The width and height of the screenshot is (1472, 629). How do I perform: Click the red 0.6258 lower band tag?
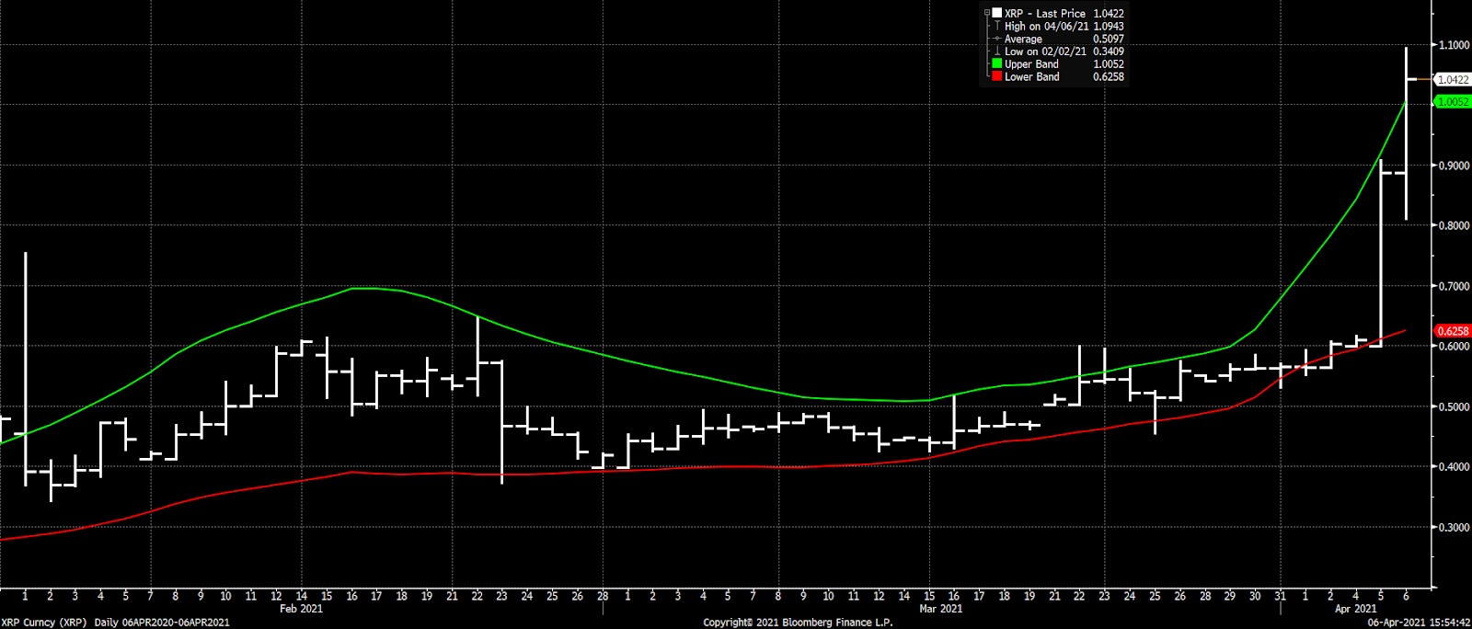click(1454, 331)
